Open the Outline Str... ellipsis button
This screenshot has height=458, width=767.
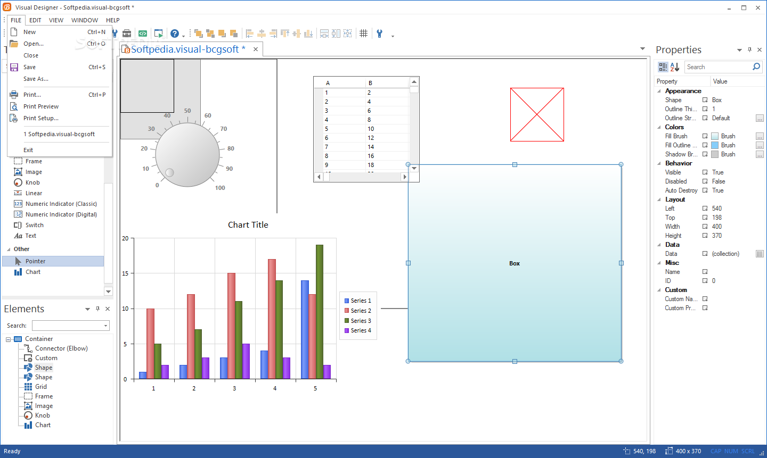coord(760,118)
